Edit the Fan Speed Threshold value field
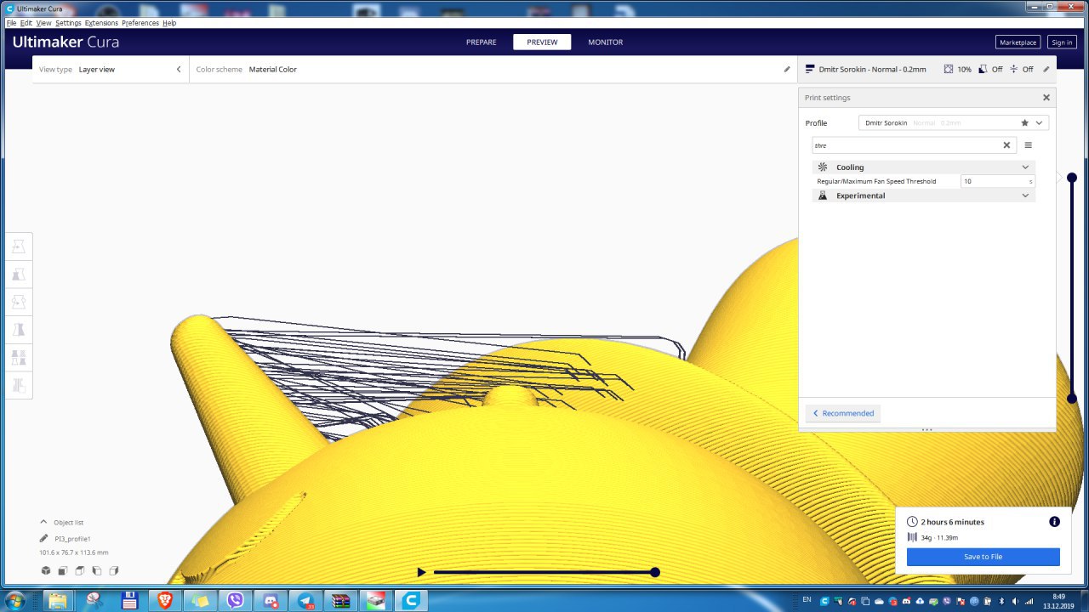1089x612 pixels. [997, 181]
